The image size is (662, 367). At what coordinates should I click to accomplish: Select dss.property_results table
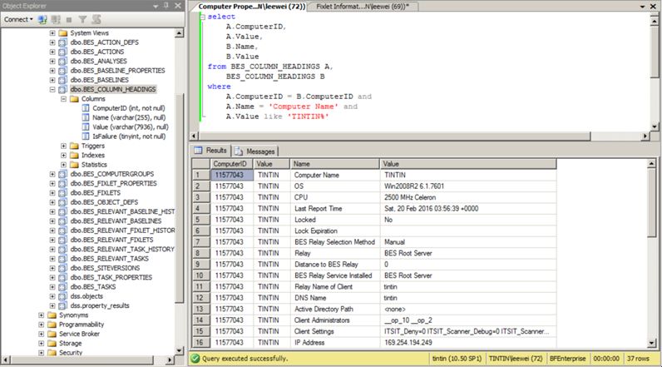pyautogui.click(x=100, y=305)
